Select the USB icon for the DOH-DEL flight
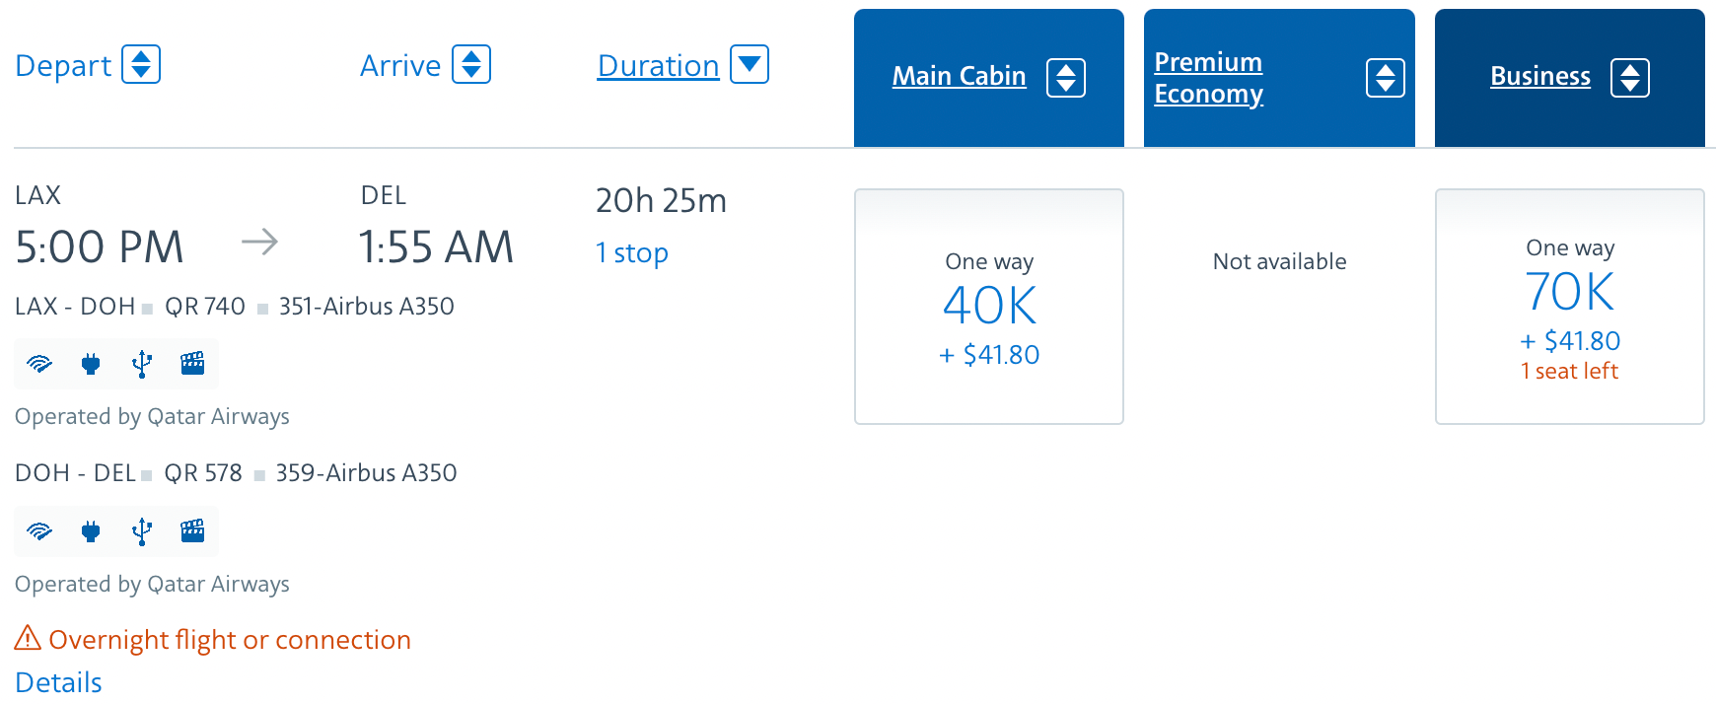Image resolution: width=1716 pixels, height=704 pixels. (x=141, y=531)
